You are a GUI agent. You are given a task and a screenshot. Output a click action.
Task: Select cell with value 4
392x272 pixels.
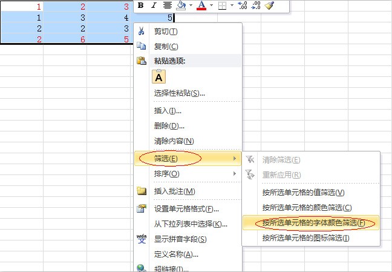pyautogui.click(x=109, y=18)
